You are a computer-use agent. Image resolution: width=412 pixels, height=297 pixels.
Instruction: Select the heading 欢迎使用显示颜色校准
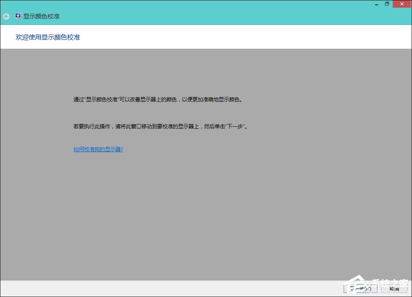click(47, 37)
